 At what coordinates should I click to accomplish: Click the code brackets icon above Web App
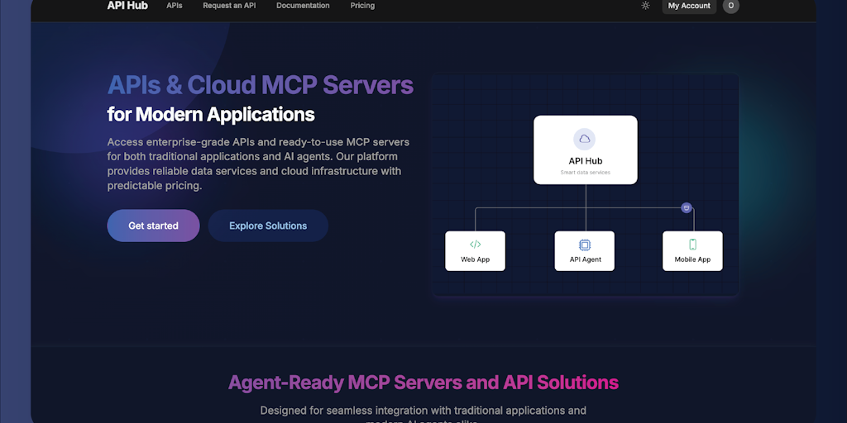475,245
